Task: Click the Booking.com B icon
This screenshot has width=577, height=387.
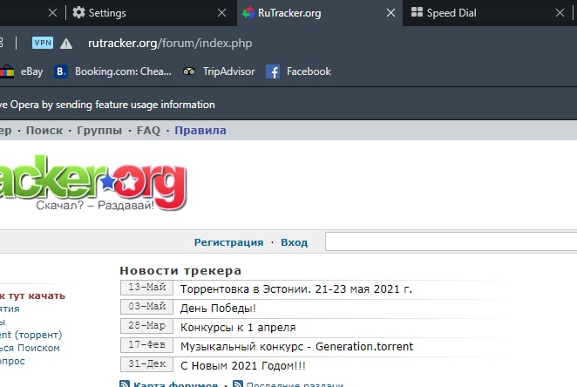Action: tap(61, 71)
